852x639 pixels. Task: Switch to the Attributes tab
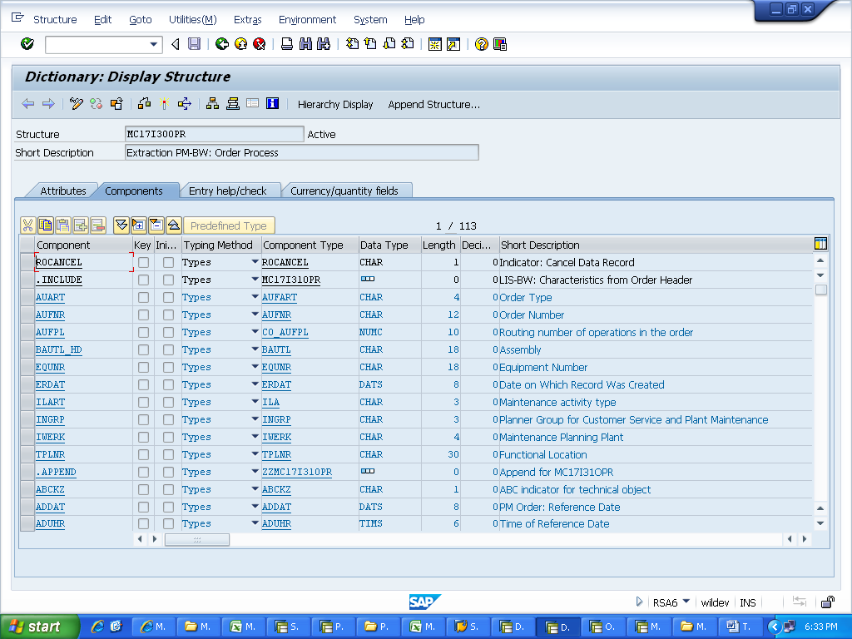point(63,191)
